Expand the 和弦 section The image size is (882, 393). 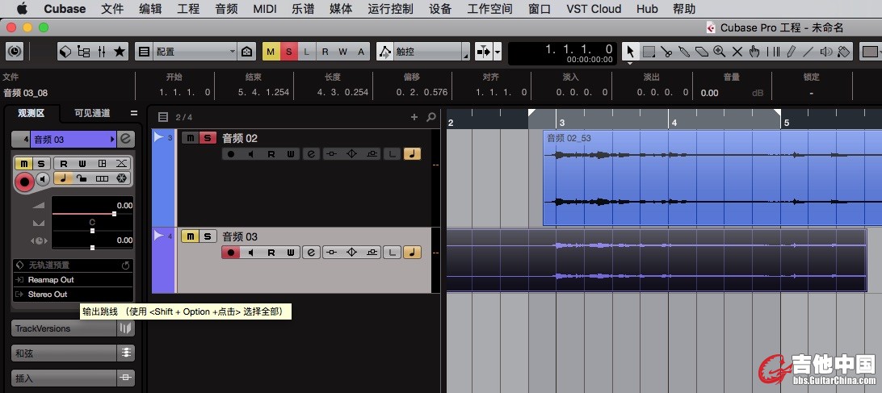[73, 353]
